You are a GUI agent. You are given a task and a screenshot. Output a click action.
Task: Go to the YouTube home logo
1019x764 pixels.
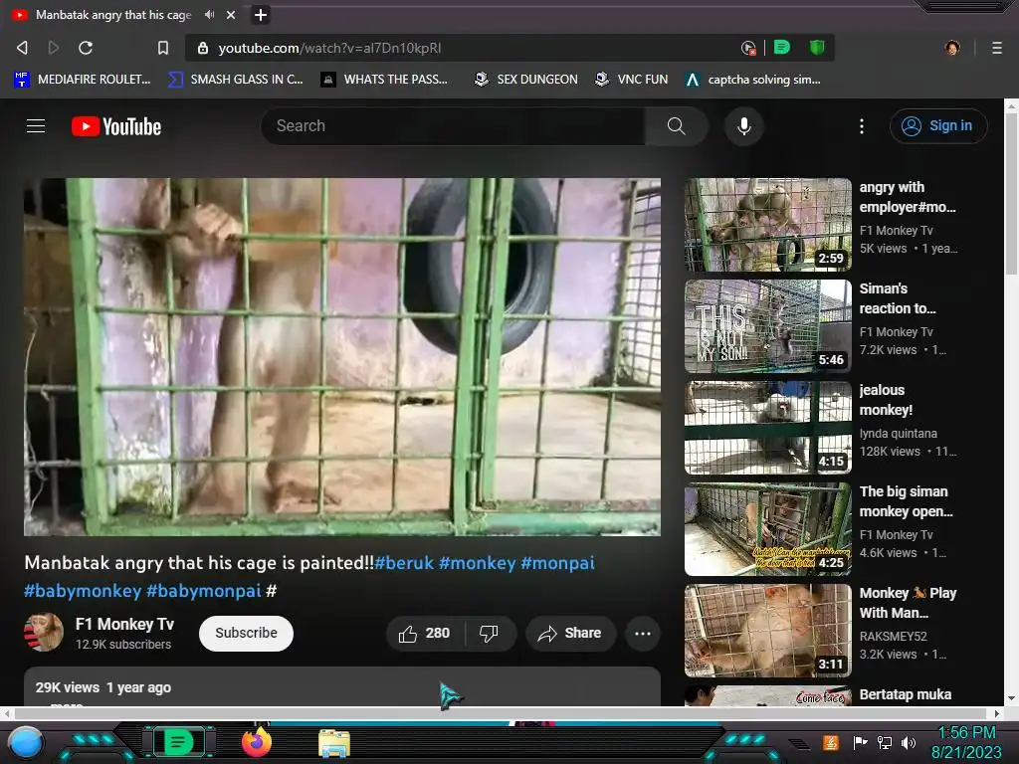coord(116,126)
